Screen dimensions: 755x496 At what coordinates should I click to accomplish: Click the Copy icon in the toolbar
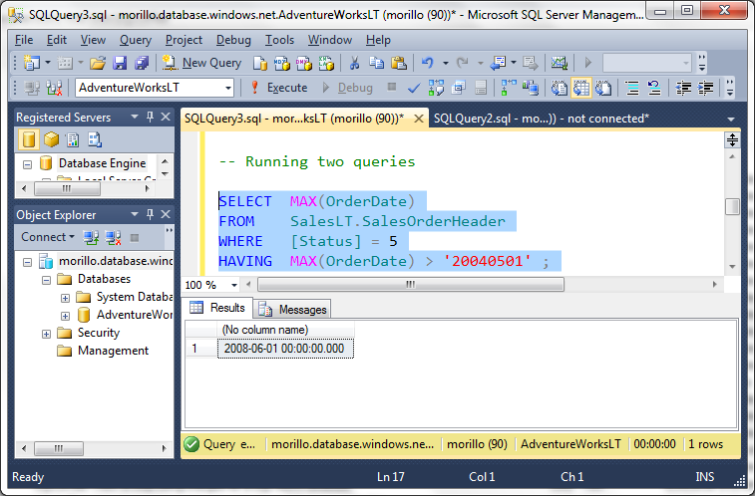tap(376, 63)
